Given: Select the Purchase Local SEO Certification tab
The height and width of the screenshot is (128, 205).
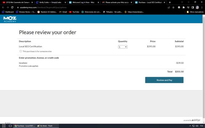Looking at the screenshot, I should (150, 2).
